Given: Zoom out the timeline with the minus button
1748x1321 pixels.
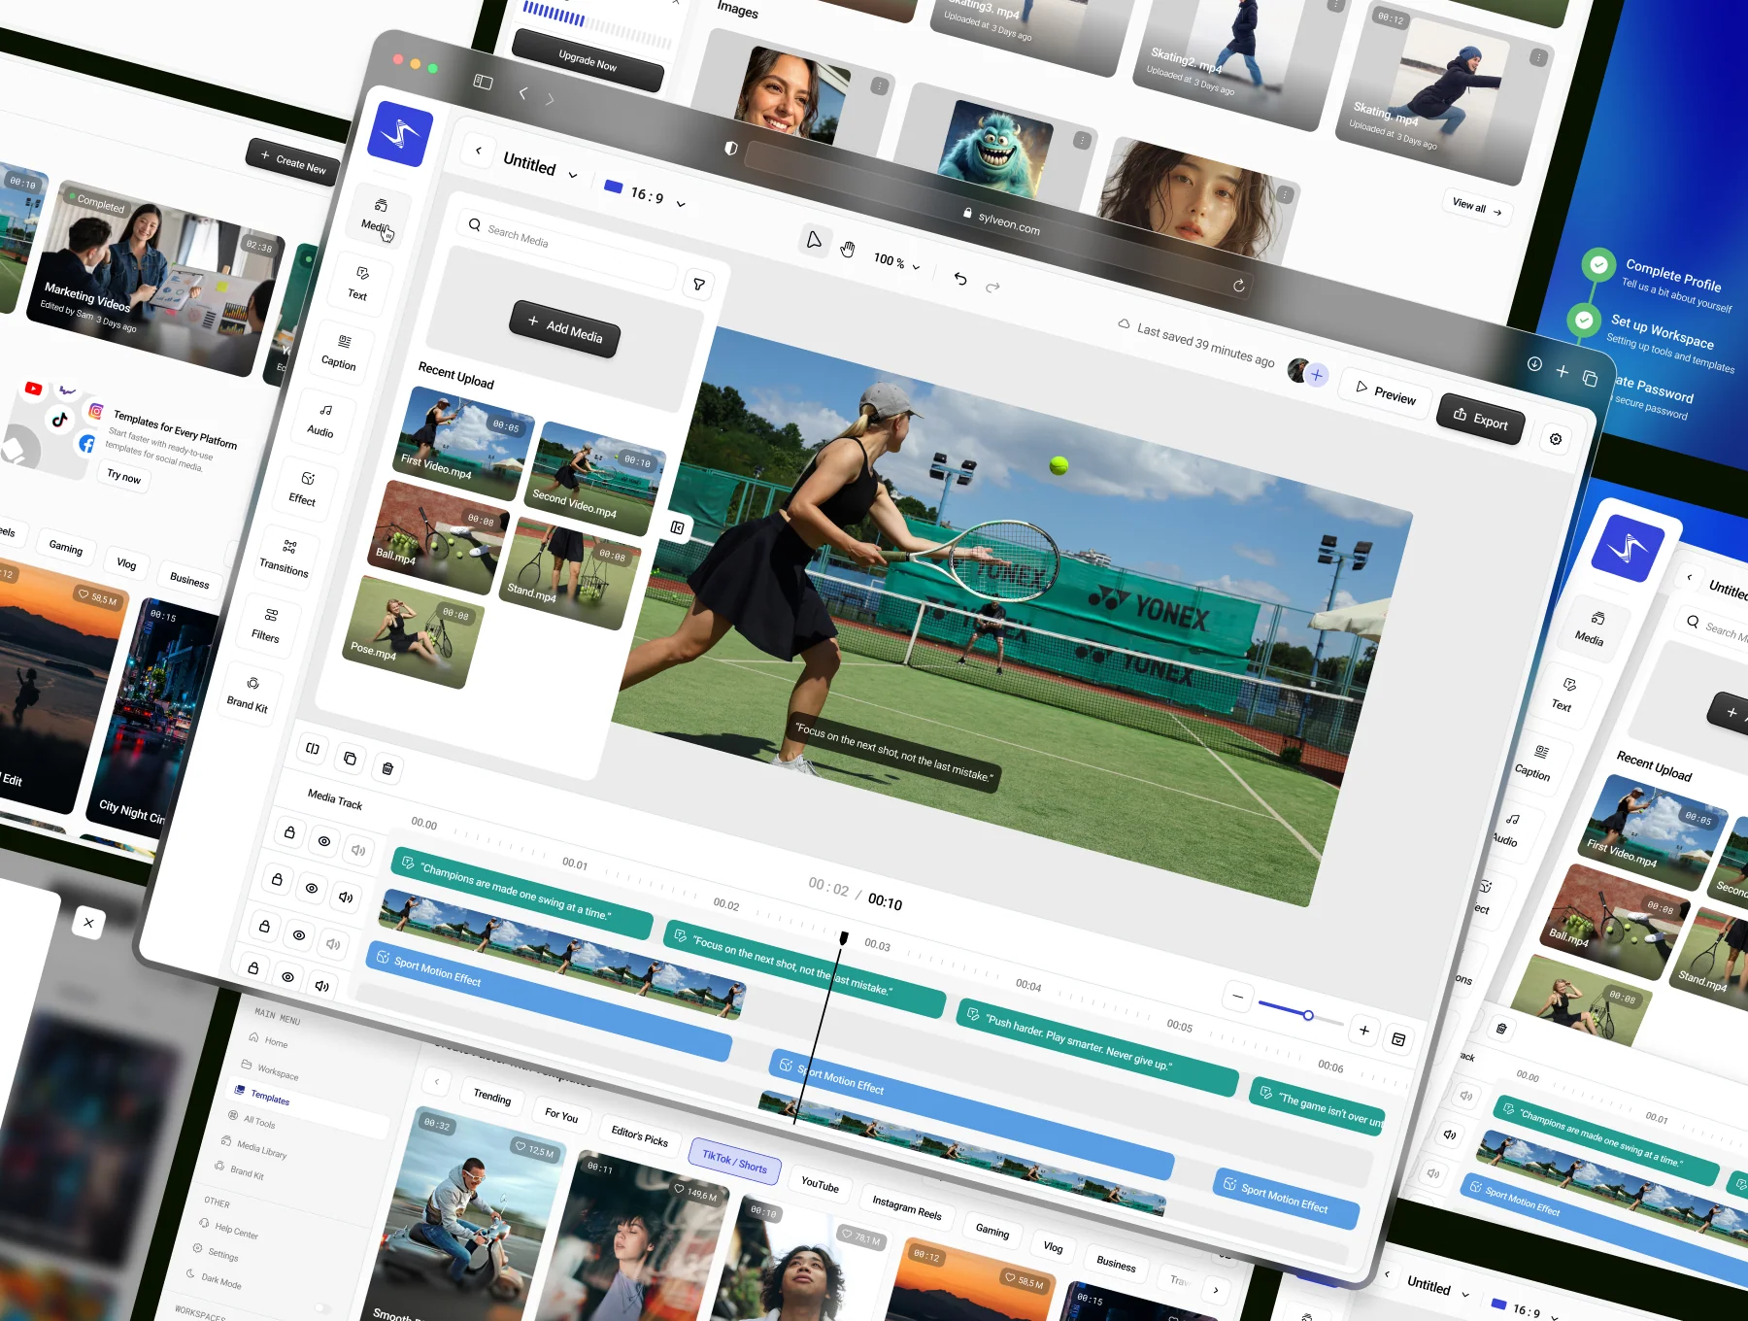Looking at the screenshot, I should point(1237,996).
